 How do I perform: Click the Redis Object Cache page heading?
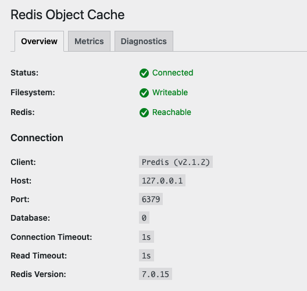tap(67, 15)
